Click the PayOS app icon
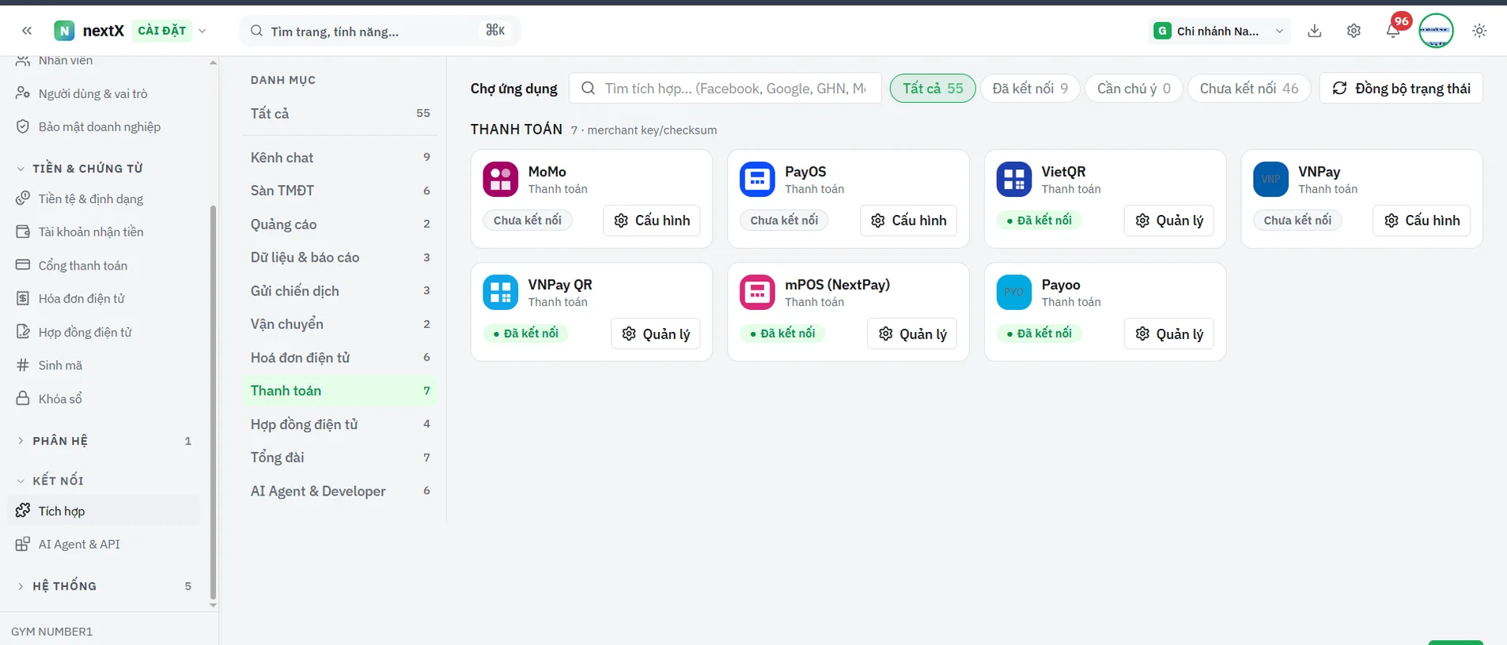This screenshot has height=645, width=1507. tap(757, 179)
